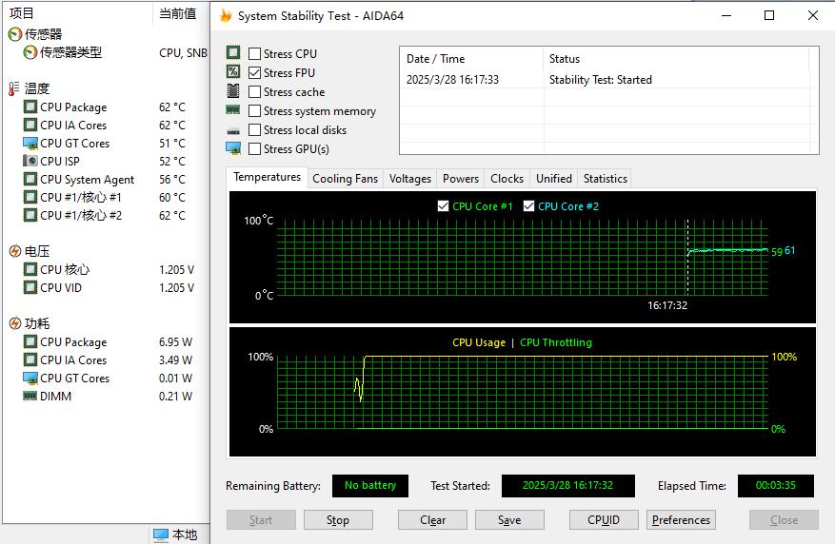This screenshot has height=544, width=835.
Task: Click the CPU Throttling graph legend label
Action: tap(556, 342)
